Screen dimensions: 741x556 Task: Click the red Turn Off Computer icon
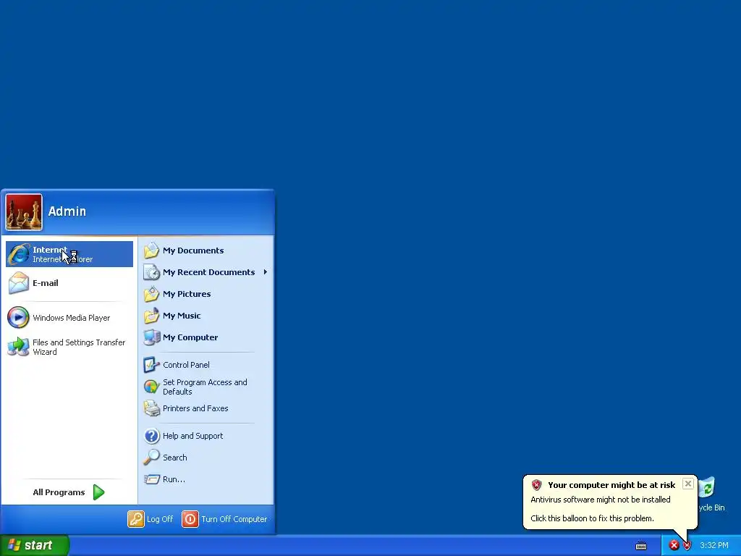coord(190,518)
